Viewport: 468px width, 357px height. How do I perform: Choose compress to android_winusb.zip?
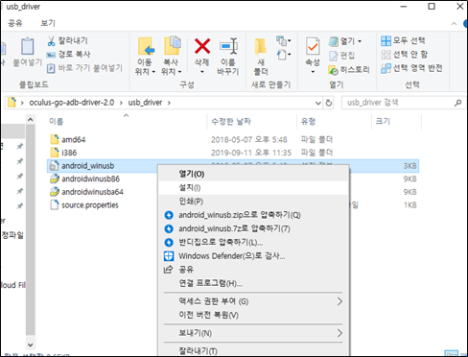[x=253, y=215]
